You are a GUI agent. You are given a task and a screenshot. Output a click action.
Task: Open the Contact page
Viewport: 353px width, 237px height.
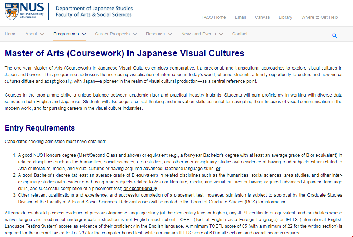[x=240, y=34]
